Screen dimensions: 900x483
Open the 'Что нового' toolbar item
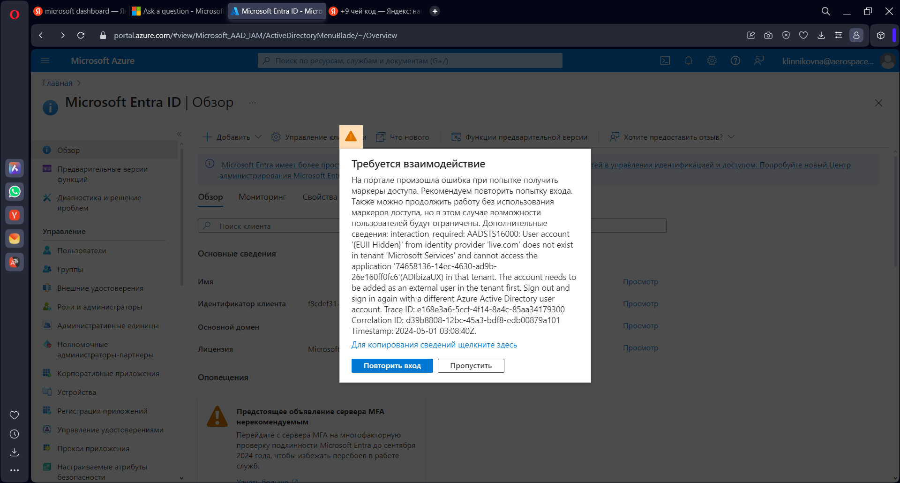coord(403,137)
